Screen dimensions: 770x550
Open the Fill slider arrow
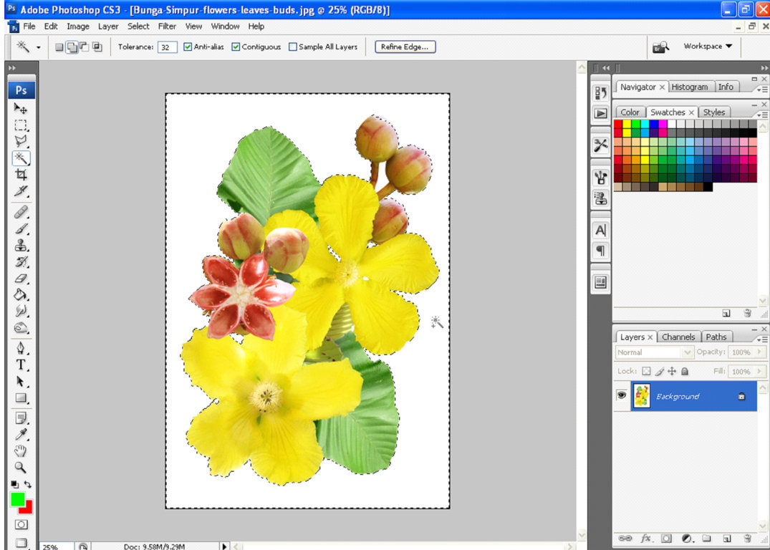point(760,371)
